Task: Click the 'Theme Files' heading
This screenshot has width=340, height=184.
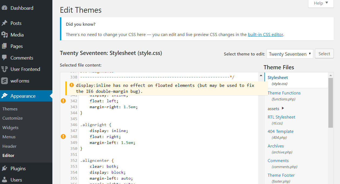Action: (279, 67)
